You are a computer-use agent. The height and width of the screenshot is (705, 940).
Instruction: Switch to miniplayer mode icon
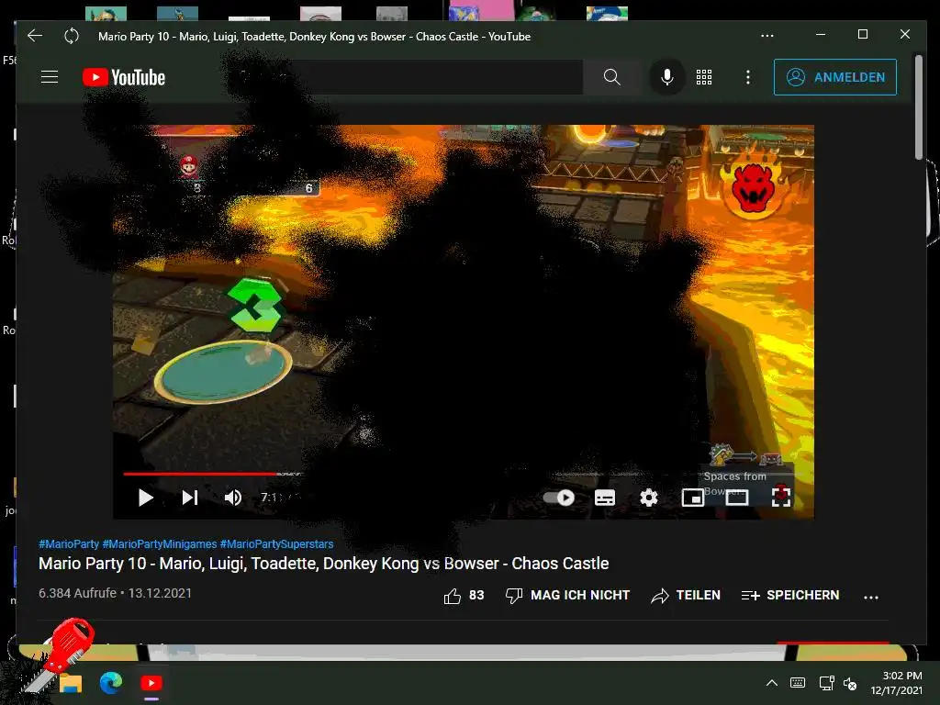(x=693, y=498)
